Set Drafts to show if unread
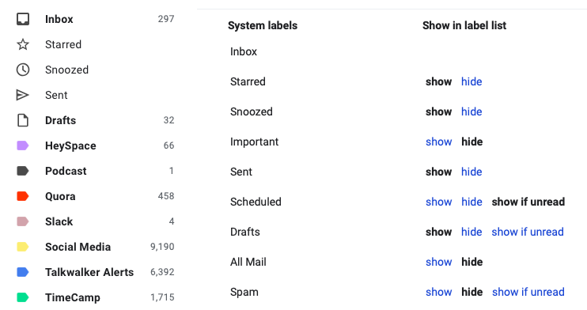587x310 pixels. pyautogui.click(x=528, y=232)
